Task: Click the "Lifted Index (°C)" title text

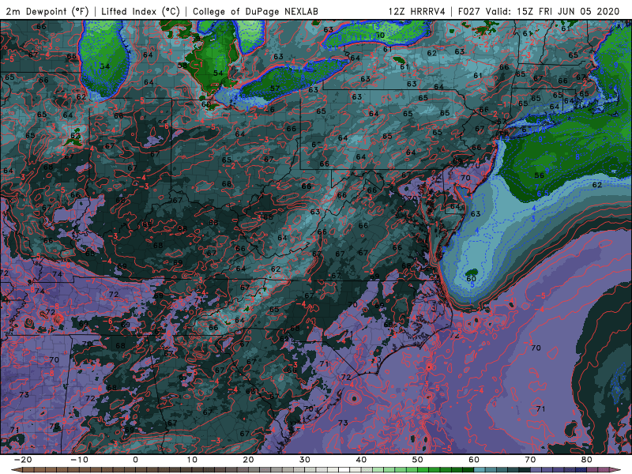Action: coord(141,11)
